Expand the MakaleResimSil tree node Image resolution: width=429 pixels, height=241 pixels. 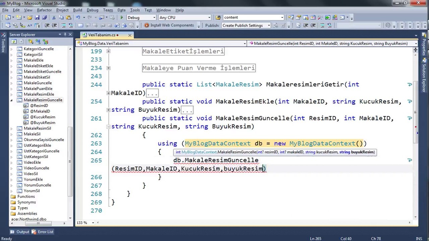[11, 129]
